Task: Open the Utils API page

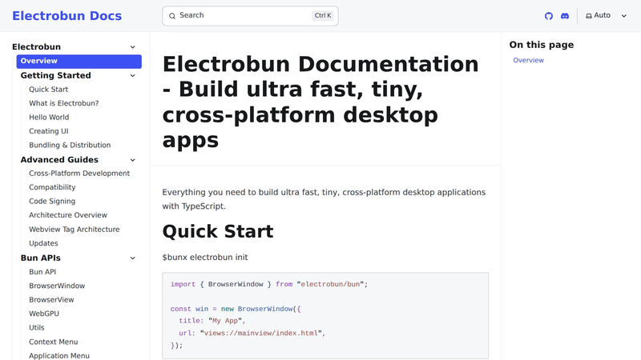Action: tap(37, 327)
